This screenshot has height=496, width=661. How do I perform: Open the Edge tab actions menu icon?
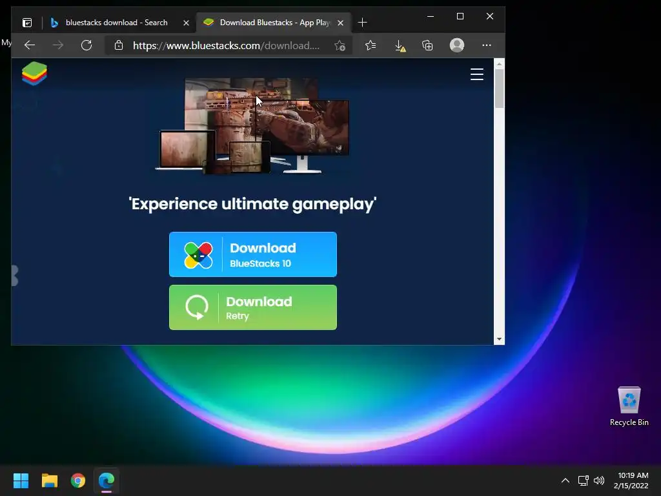coord(27,23)
